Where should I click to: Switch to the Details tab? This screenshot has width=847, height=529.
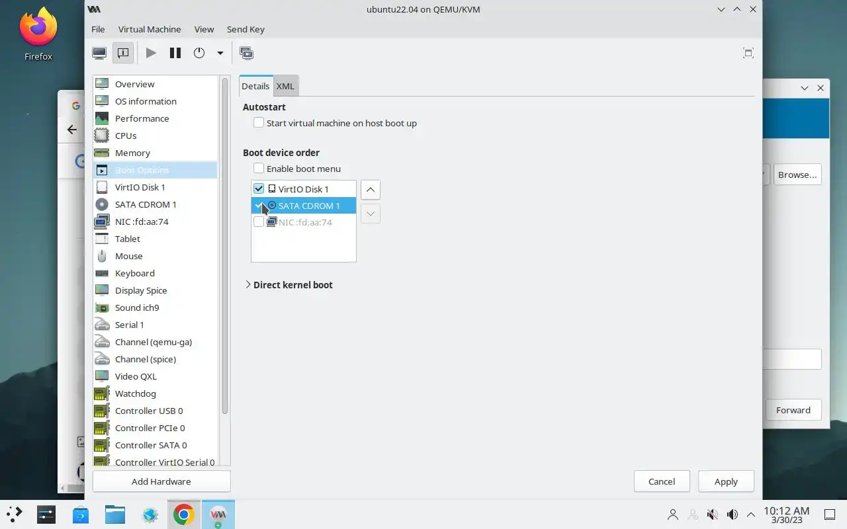(255, 86)
